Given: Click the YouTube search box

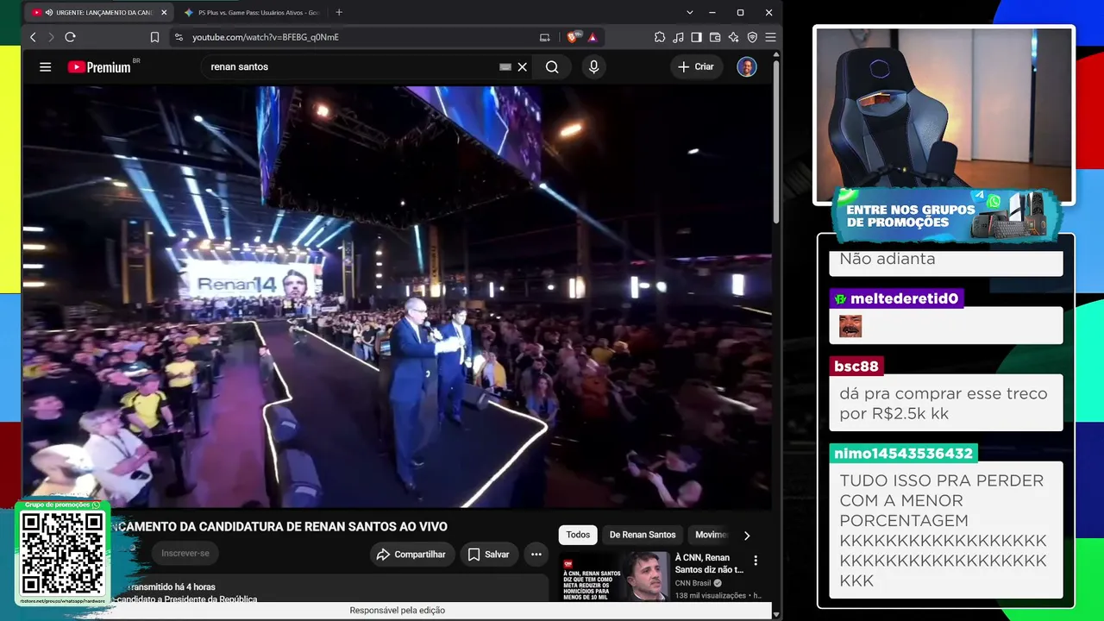Looking at the screenshot, I should click(354, 66).
